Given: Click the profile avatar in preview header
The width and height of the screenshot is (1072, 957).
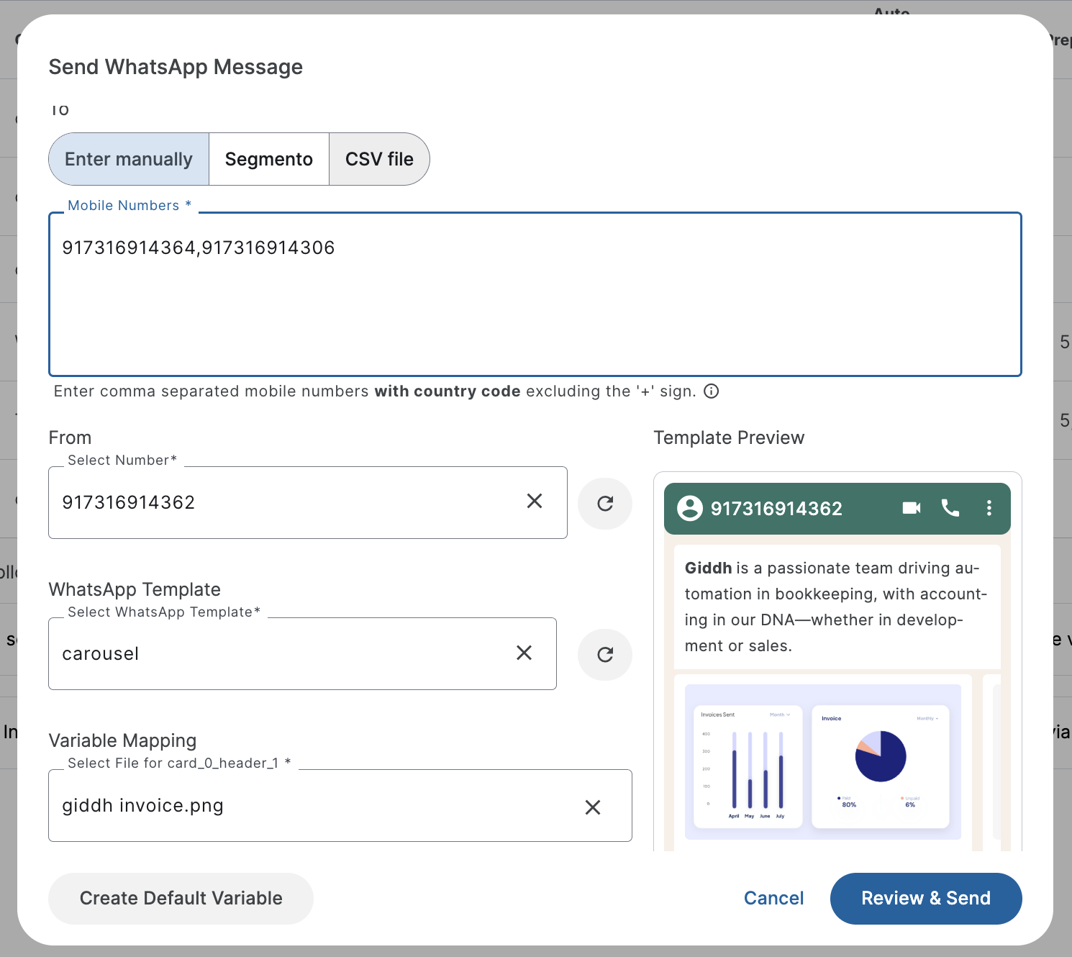Looking at the screenshot, I should pyautogui.click(x=689, y=508).
